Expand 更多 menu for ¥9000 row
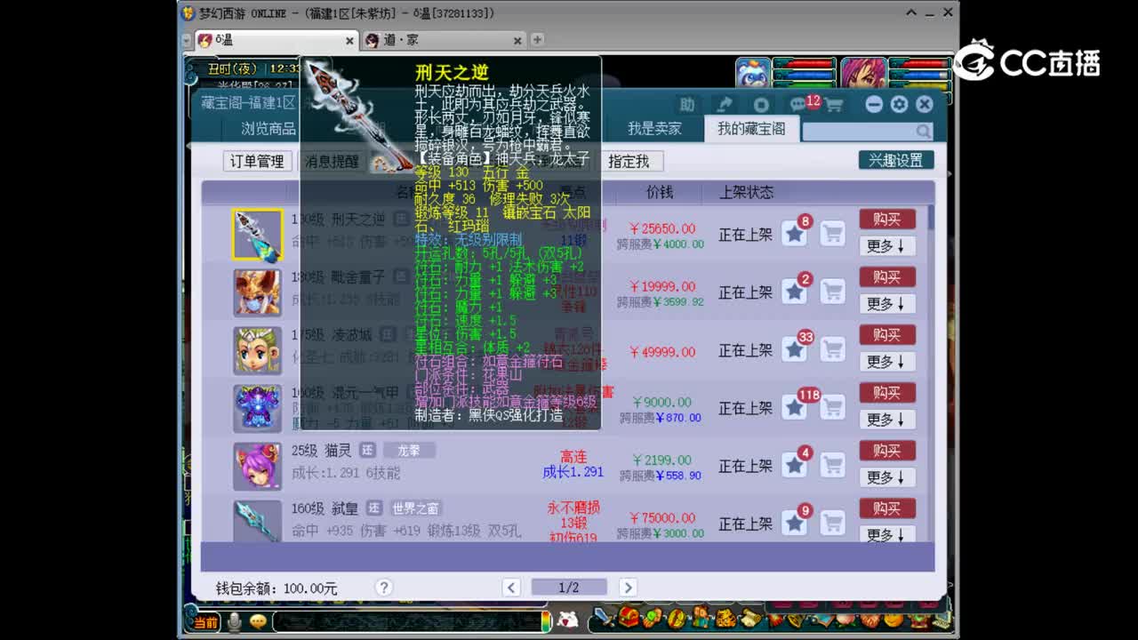 click(x=886, y=420)
